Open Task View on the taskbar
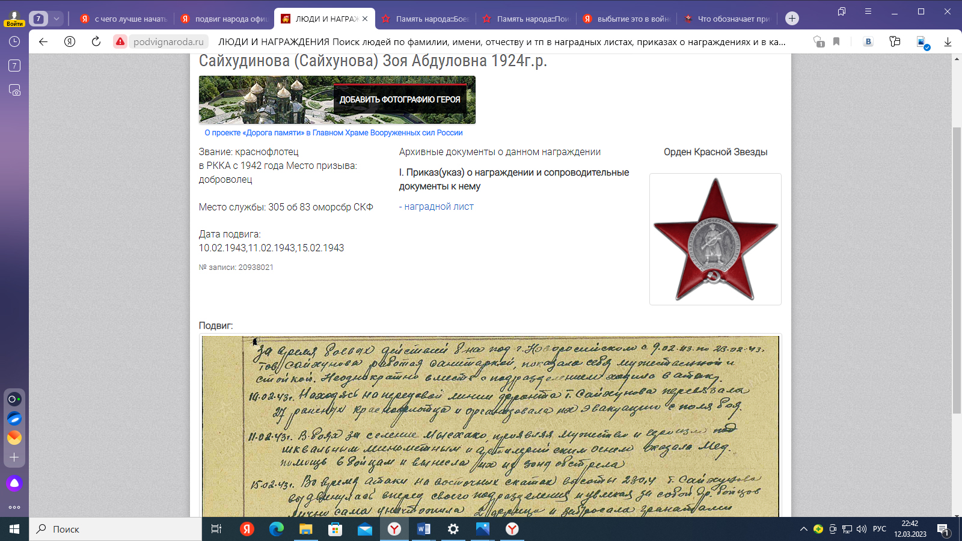 [216, 529]
